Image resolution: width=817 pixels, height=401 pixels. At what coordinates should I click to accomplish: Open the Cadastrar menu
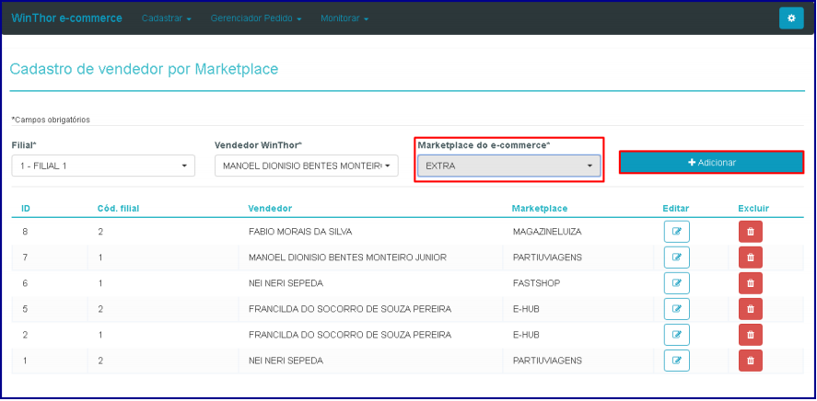(x=166, y=18)
